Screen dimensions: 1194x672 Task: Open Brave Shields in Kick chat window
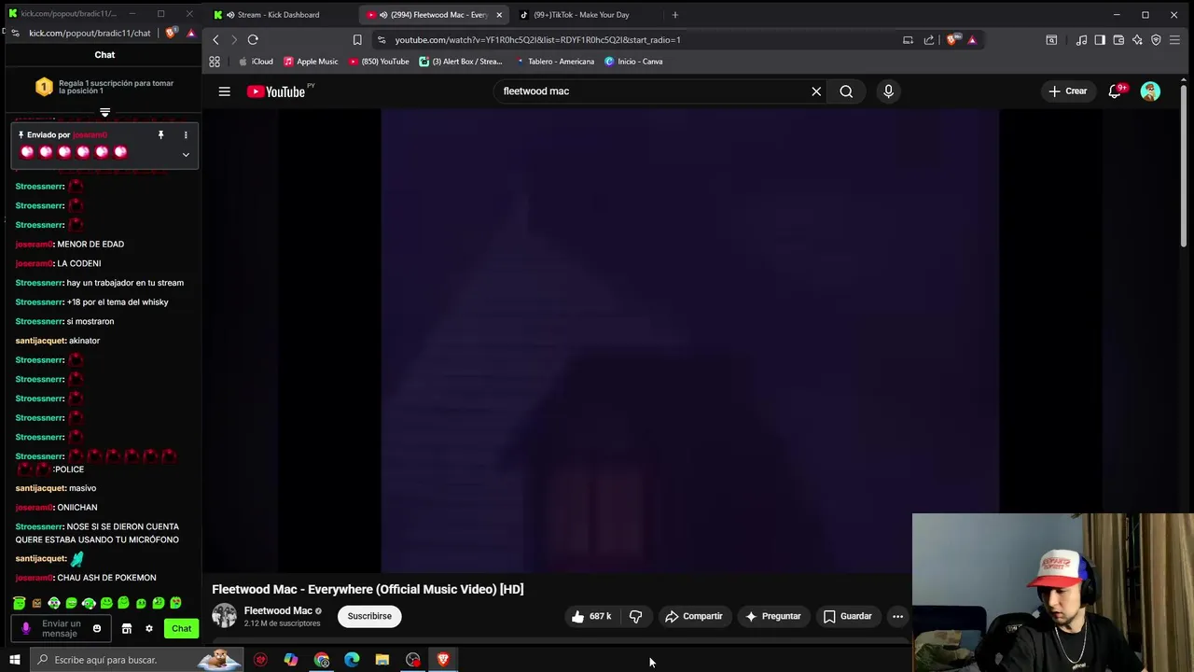[x=171, y=33]
